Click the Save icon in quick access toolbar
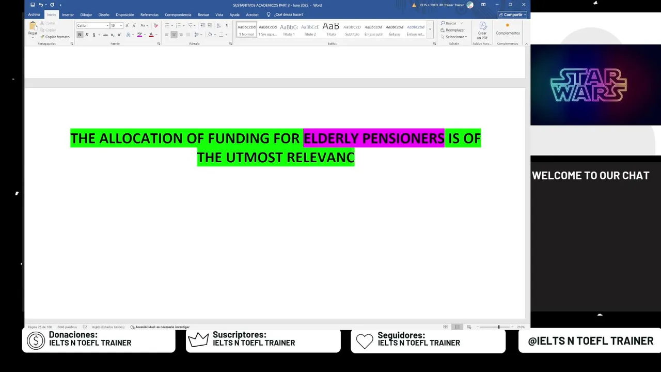Image resolution: width=661 pixels, height=372 pixels. point(33,5)
